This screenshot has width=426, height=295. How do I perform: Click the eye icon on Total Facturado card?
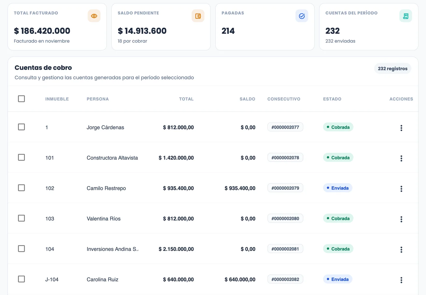[94, 16]
